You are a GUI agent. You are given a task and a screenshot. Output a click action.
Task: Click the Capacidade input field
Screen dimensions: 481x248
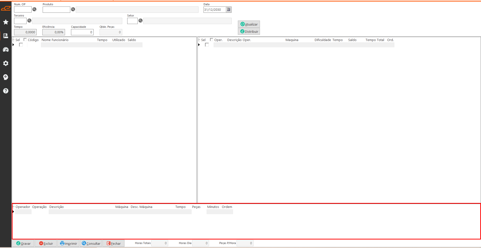[82, 32]
